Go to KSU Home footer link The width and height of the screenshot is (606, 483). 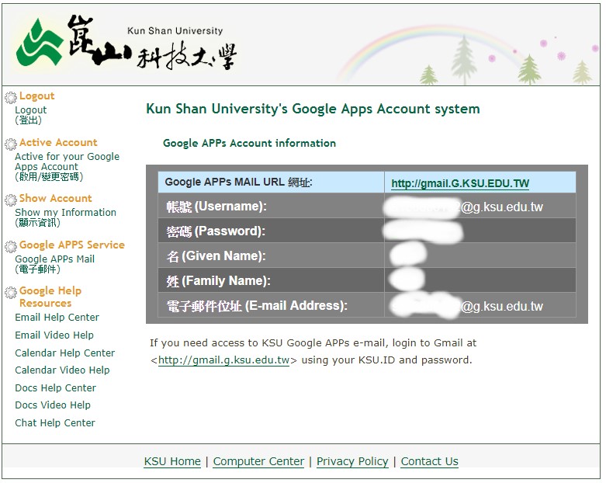point(172,461)
